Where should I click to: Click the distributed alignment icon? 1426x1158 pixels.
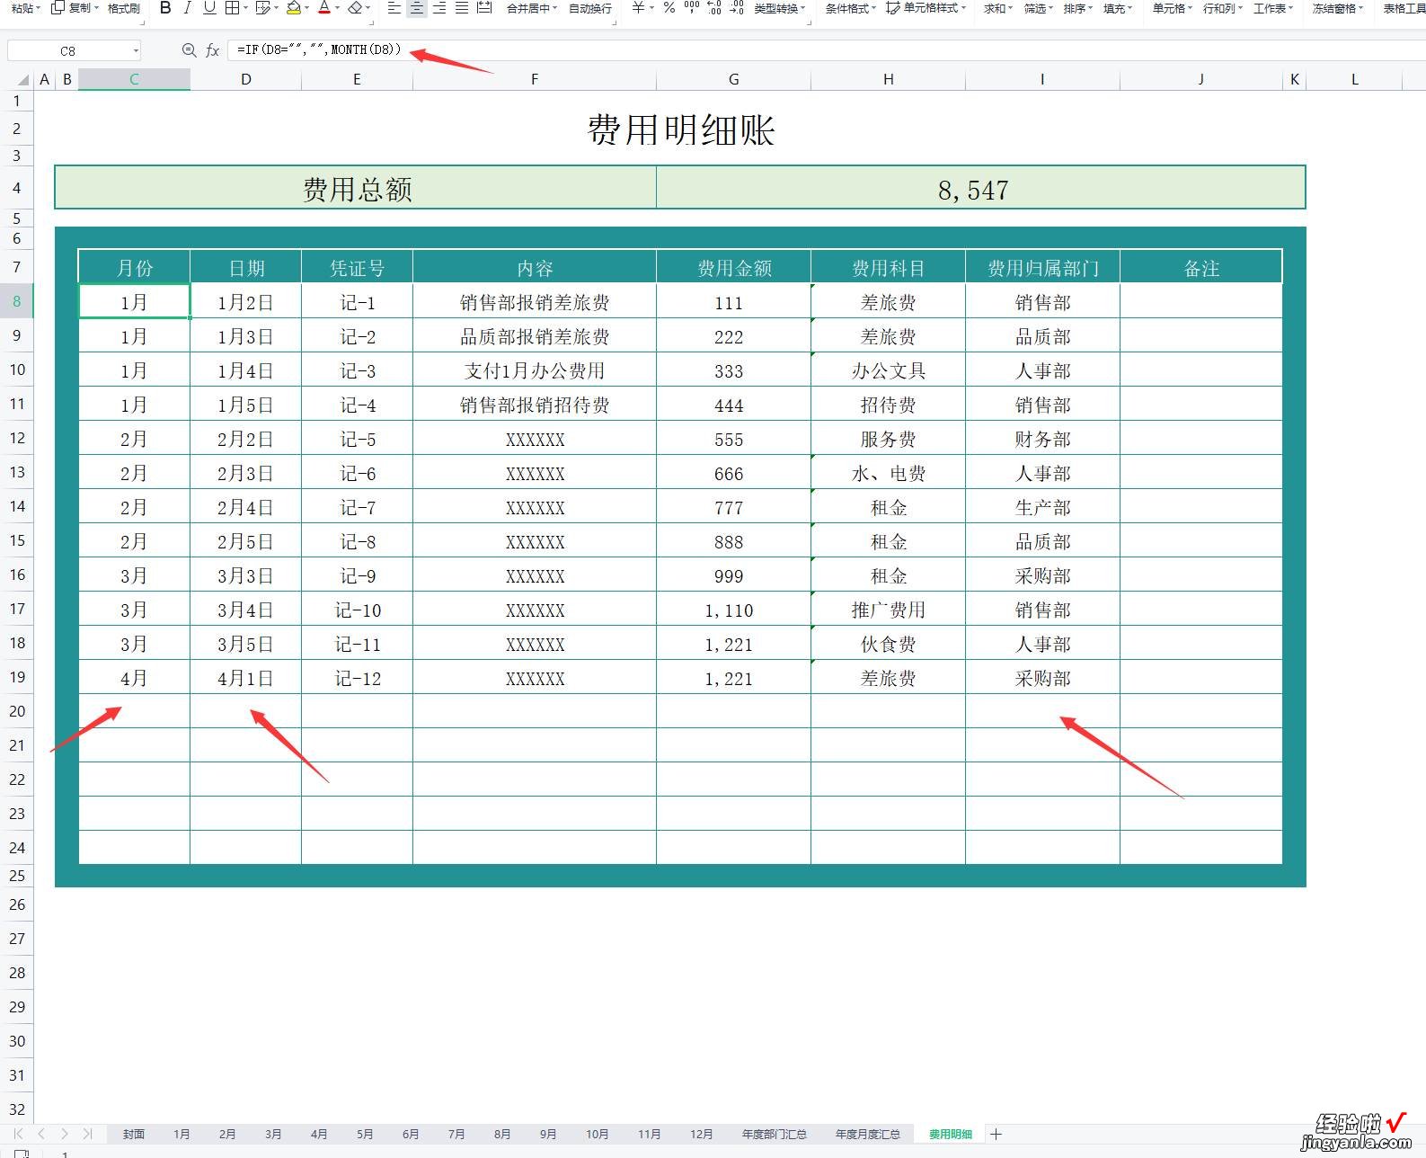coord(484,8)
